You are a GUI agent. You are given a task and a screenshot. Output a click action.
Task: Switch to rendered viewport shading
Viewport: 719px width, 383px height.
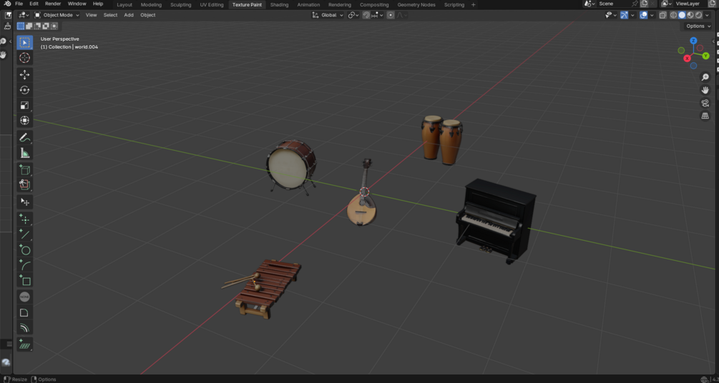(x=698, y=15)
